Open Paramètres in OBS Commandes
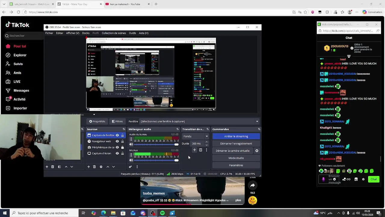 [x=236, y=165]
